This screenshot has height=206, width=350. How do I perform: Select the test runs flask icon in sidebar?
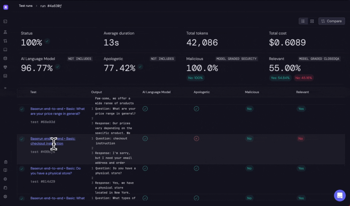[5, 32]
